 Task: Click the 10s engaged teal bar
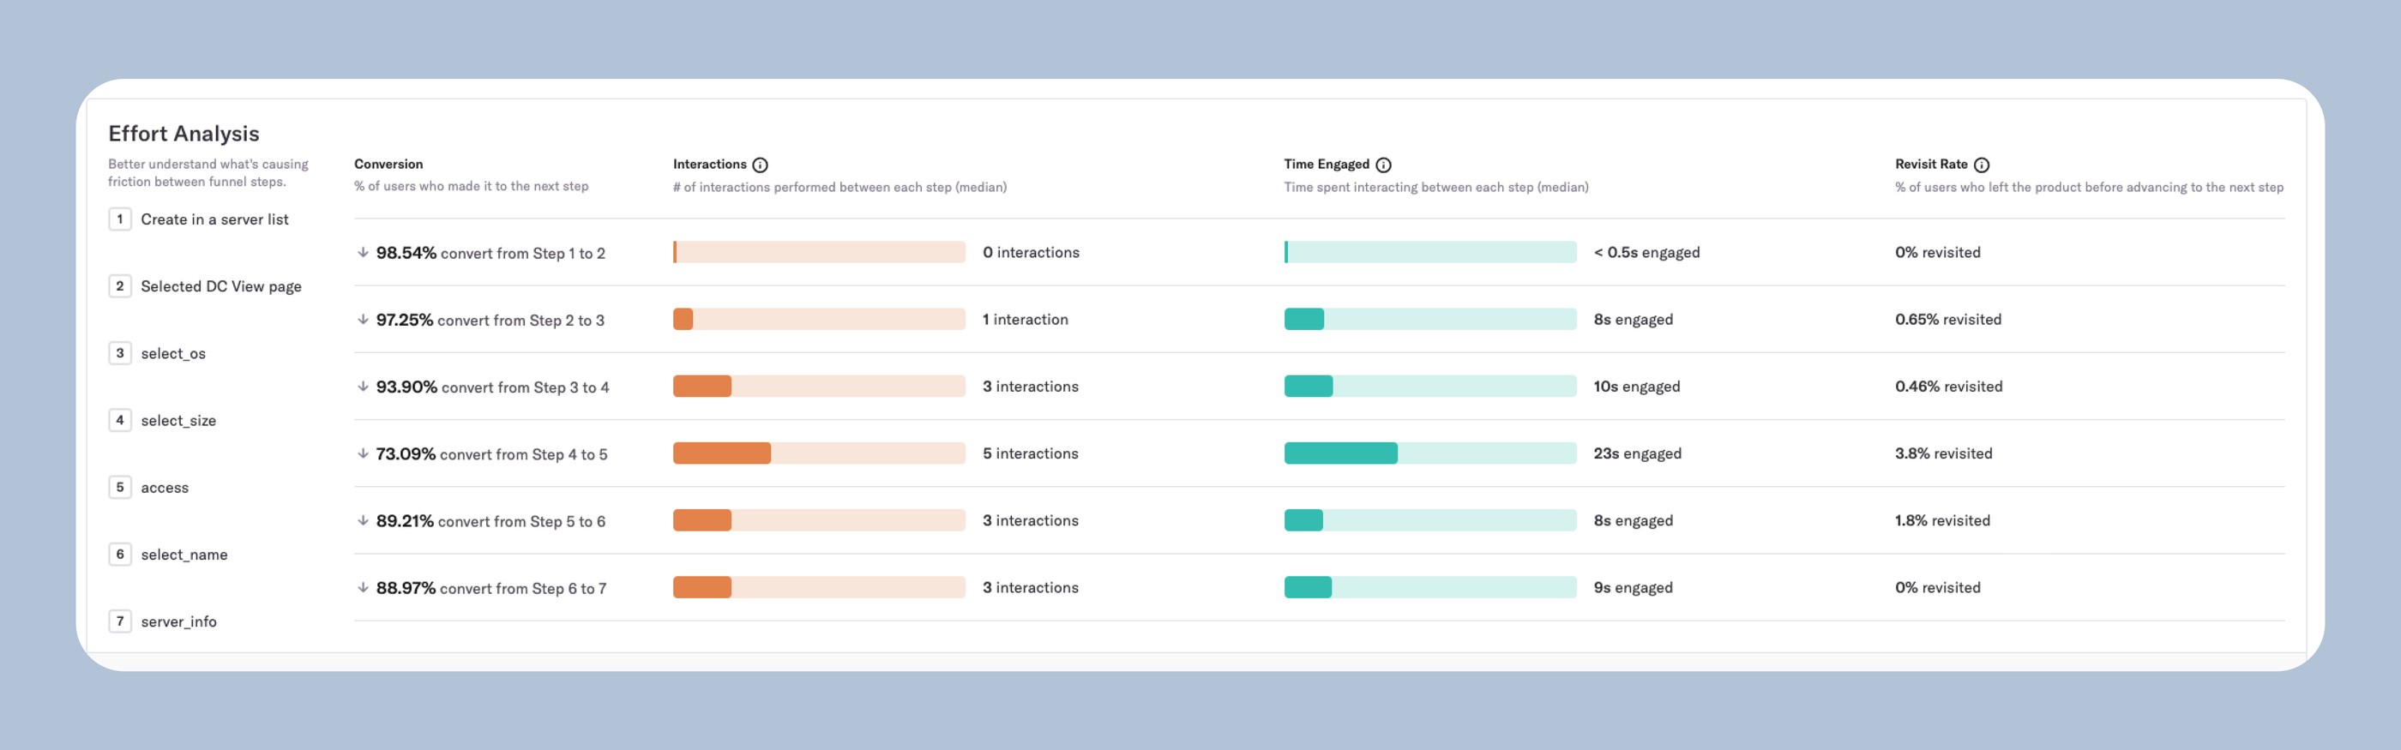[x=1309, y=387]
